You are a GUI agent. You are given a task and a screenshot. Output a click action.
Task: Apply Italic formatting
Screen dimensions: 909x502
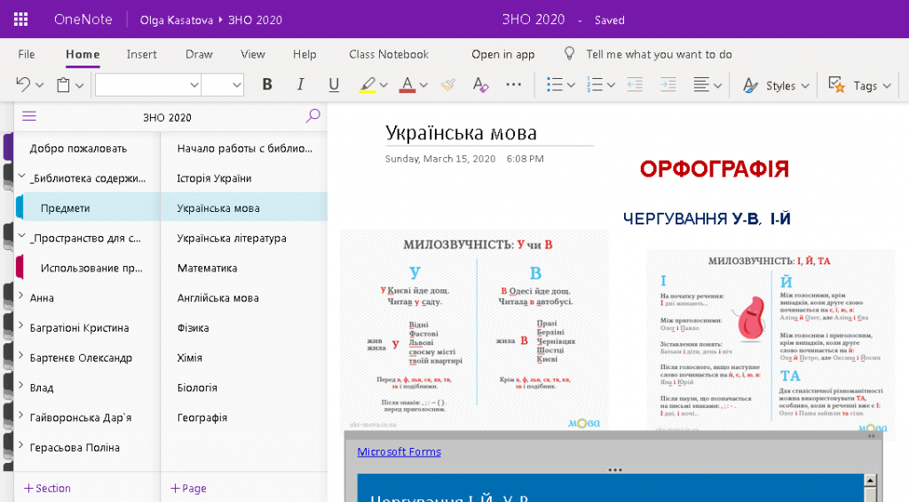click(300, 84)
